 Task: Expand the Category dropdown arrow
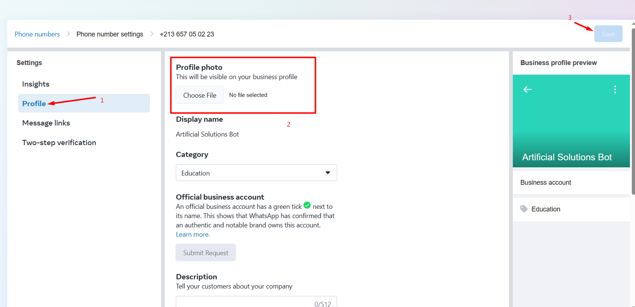click(x=328, y=173)
